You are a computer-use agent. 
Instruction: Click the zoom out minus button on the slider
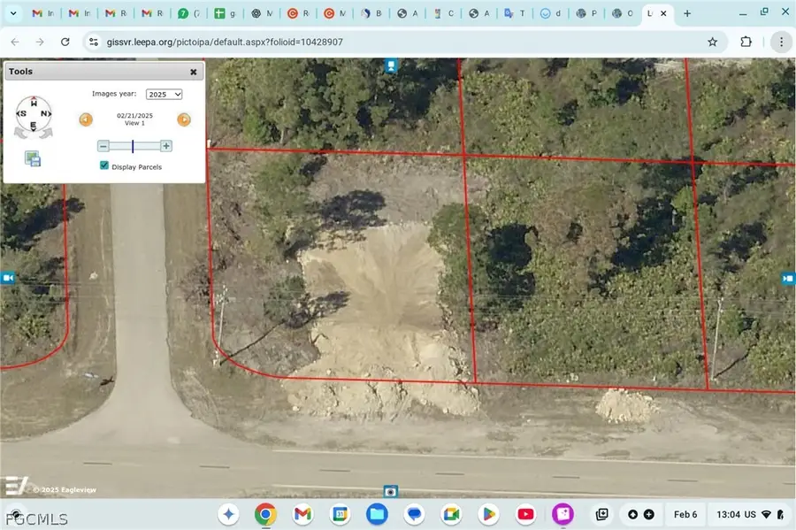103,146
